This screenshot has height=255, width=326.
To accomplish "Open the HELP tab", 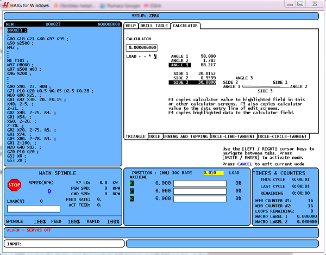I will 131,26.
